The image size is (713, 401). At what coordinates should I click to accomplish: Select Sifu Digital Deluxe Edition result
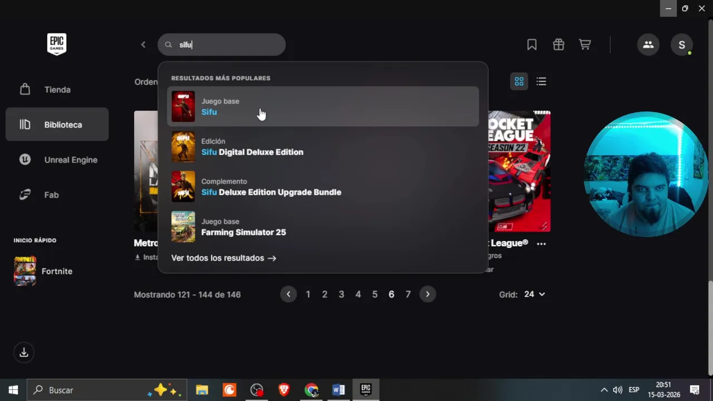(x=323, y=146)
